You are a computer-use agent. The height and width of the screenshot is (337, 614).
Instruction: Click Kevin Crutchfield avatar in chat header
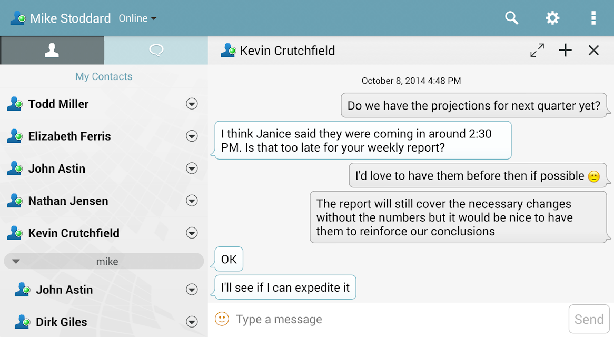click(228, 51)
